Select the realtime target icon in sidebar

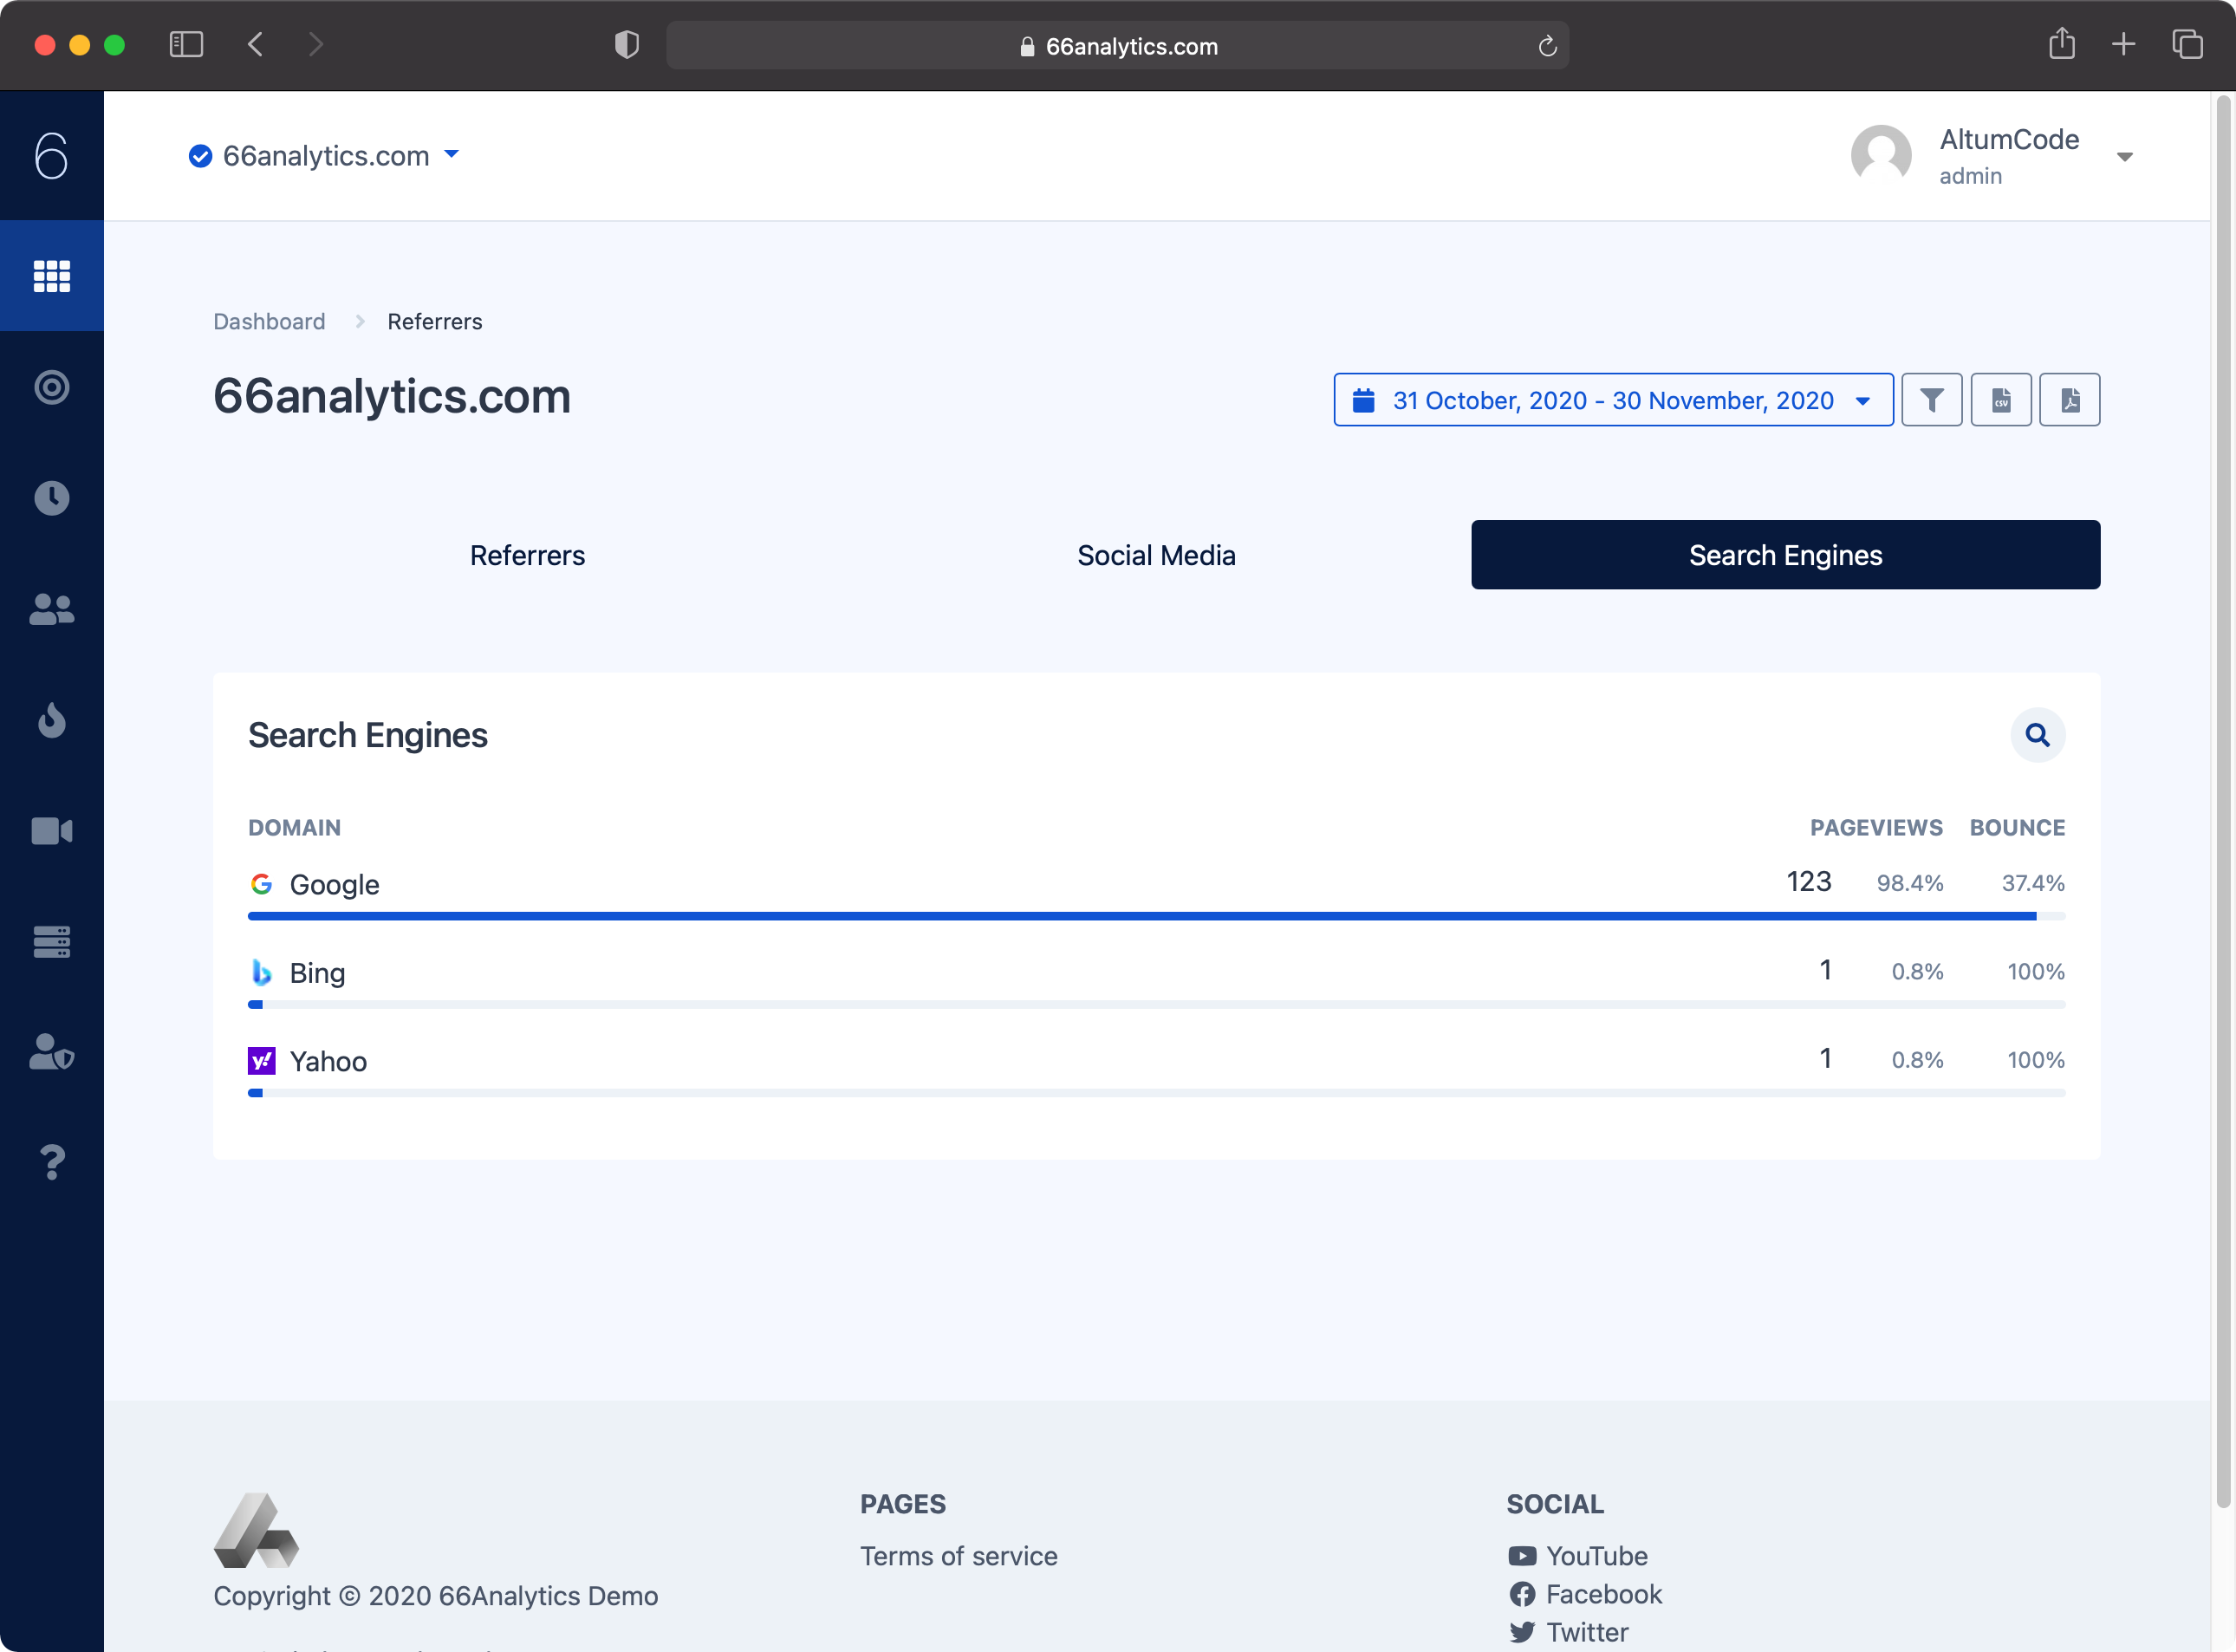[x=51, y=388]
